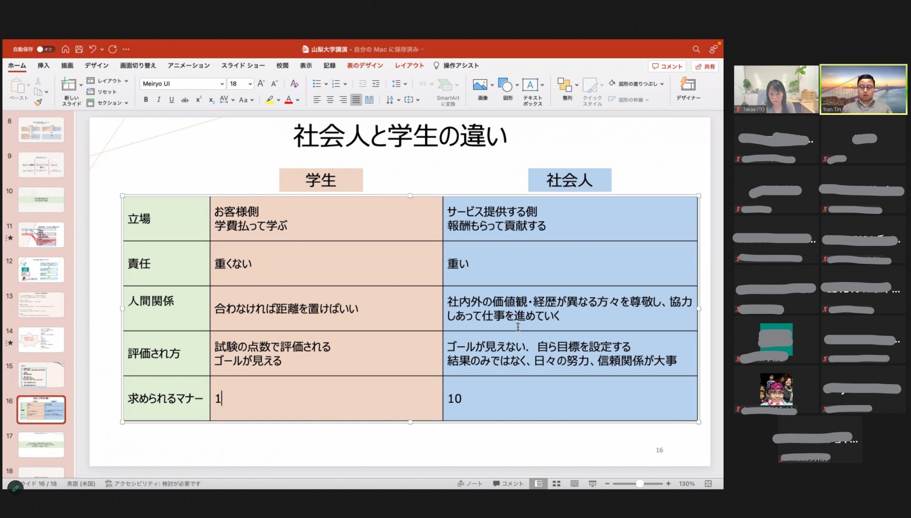Toggle the autosave (自動保存) switch
Viewport: 911px width, 518px height.
click(45, 49)
